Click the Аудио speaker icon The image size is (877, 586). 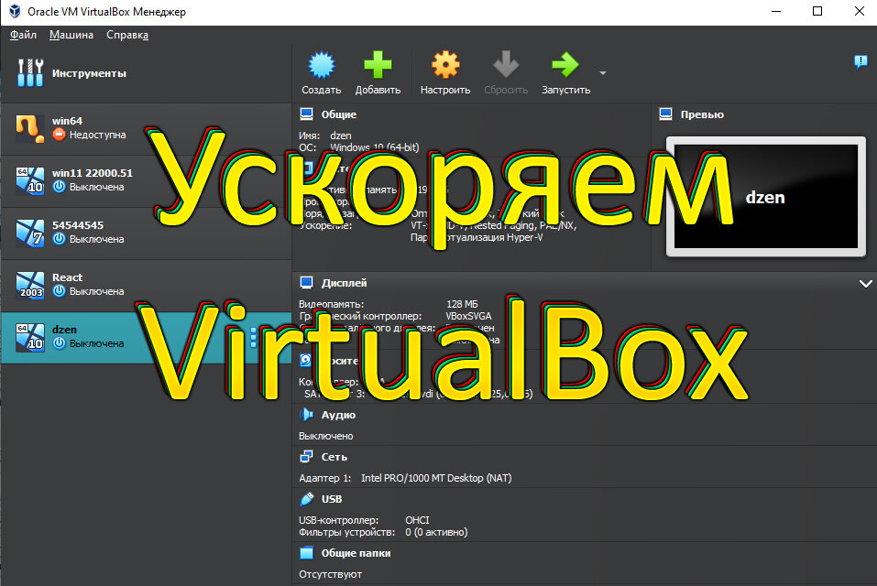click(306, 415)
